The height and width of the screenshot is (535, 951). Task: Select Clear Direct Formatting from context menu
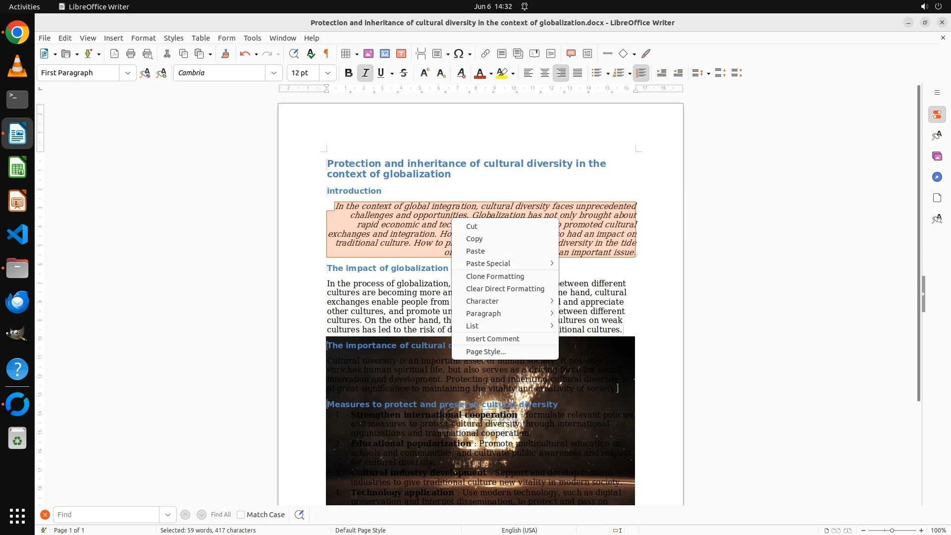point(505,289)
